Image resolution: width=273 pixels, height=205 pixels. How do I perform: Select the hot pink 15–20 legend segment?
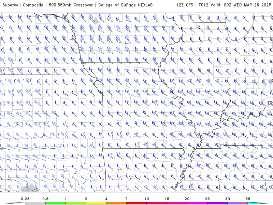pyautogui.click(x=177, y=203)
